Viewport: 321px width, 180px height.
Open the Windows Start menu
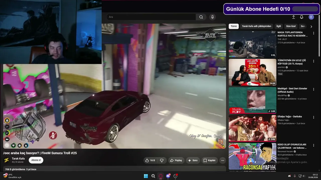146,176
